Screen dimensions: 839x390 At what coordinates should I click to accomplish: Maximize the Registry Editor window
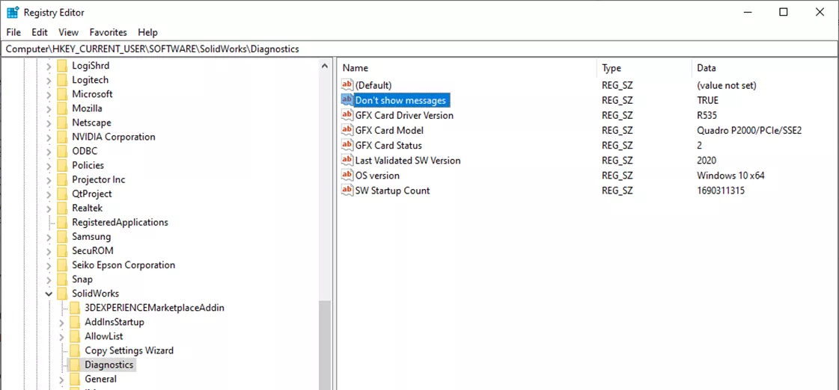784,12
